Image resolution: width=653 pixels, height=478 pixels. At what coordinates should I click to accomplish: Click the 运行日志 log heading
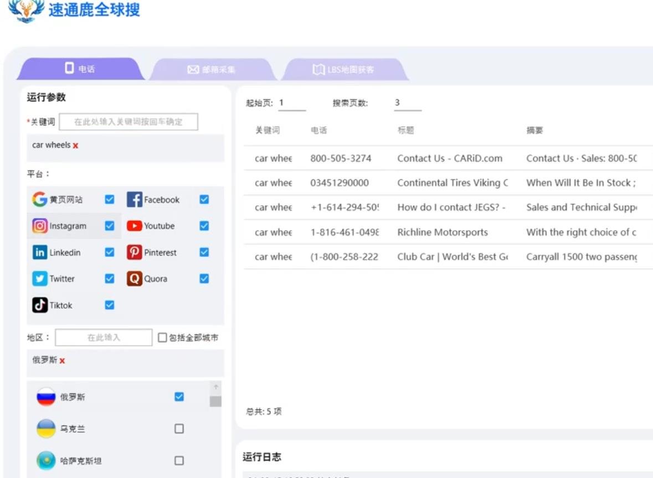[x=261, y=457]
